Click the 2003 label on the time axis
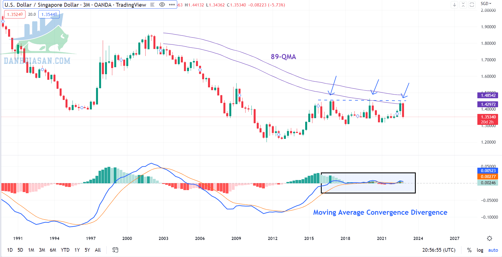 [x=164, y=239]
